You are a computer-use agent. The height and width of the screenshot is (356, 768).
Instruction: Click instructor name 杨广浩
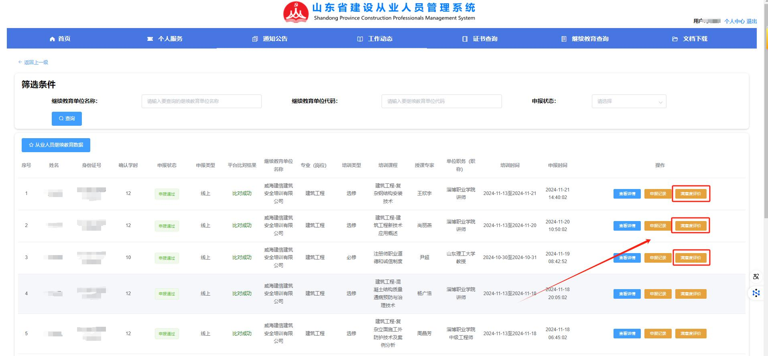click(x=424, y=294)
